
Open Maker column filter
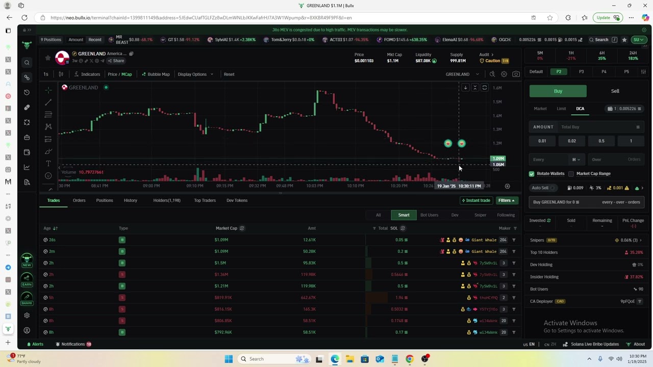(x=515, y=228)
